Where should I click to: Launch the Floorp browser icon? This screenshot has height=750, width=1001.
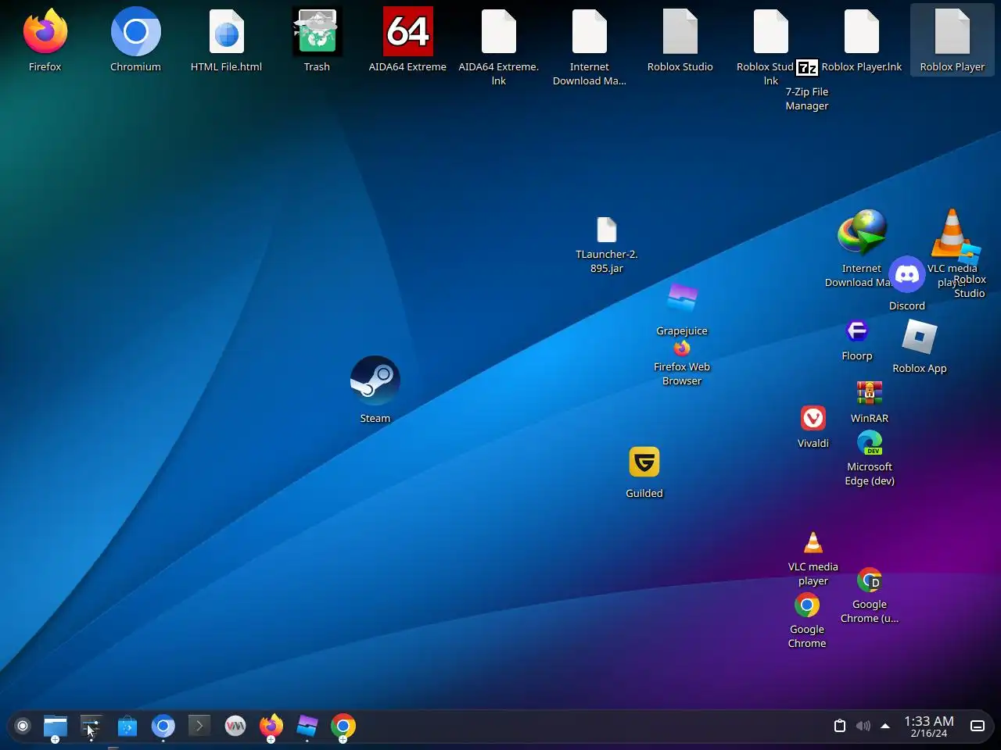[x=857, y=330]
